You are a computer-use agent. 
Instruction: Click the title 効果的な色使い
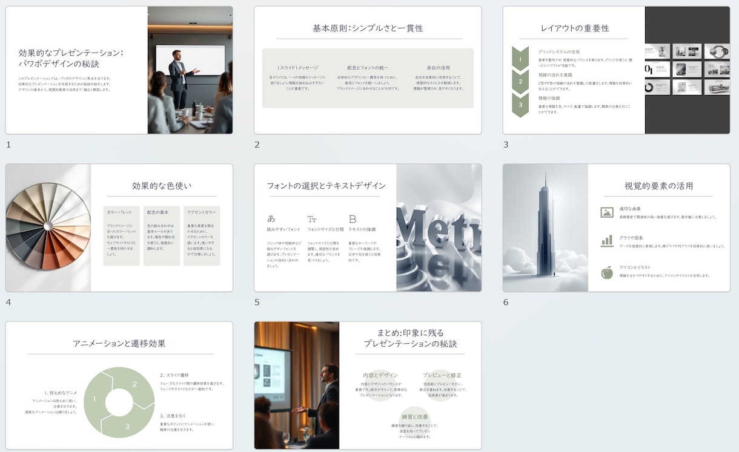point(161,186)
